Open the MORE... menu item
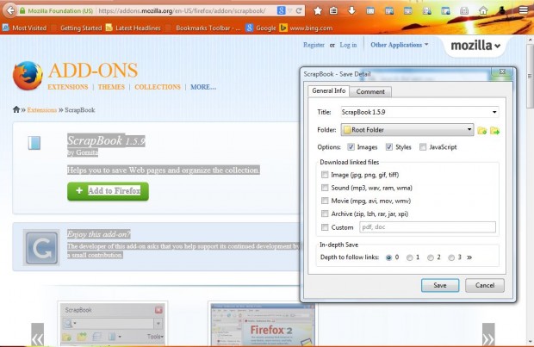 (203, 87)
